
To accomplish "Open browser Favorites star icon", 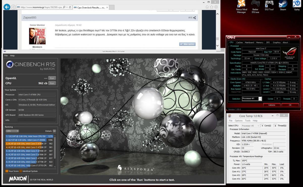I will pyautogui.click(x=212, y=7).
